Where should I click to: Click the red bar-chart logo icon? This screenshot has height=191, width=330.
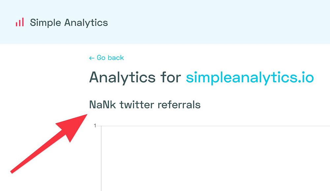tap(19, 22)
